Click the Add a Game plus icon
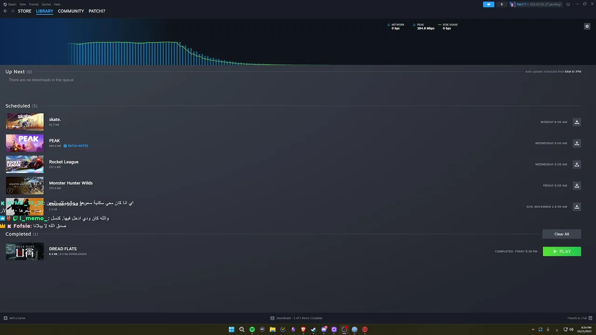596x335 pixels. [6, 318]
